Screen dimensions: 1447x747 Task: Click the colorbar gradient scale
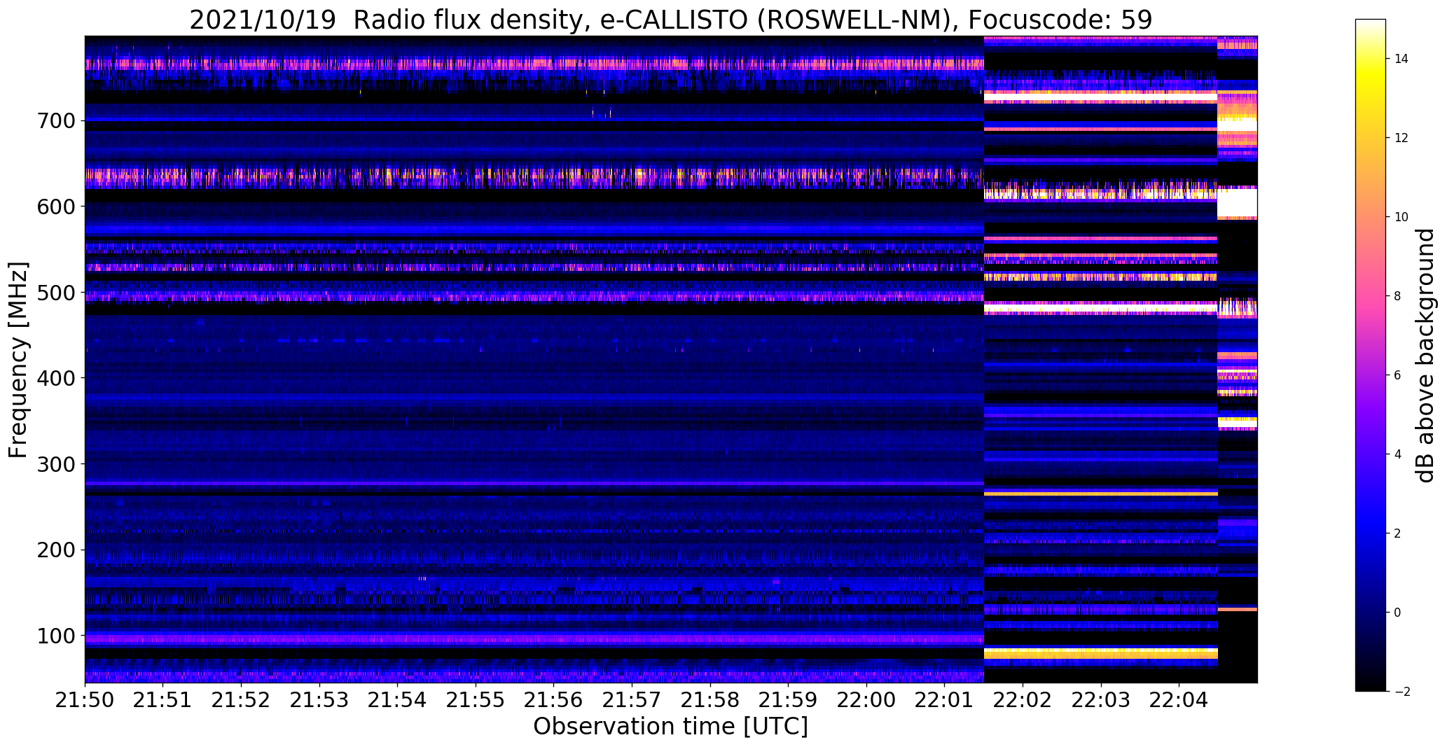click(1370, 356)
